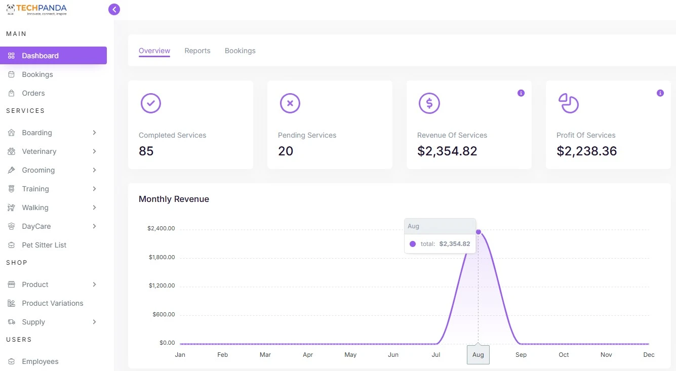676x371 pixels.
Task: Collapse the sidebar with the purple arrow button
Action: click(114, 9)
